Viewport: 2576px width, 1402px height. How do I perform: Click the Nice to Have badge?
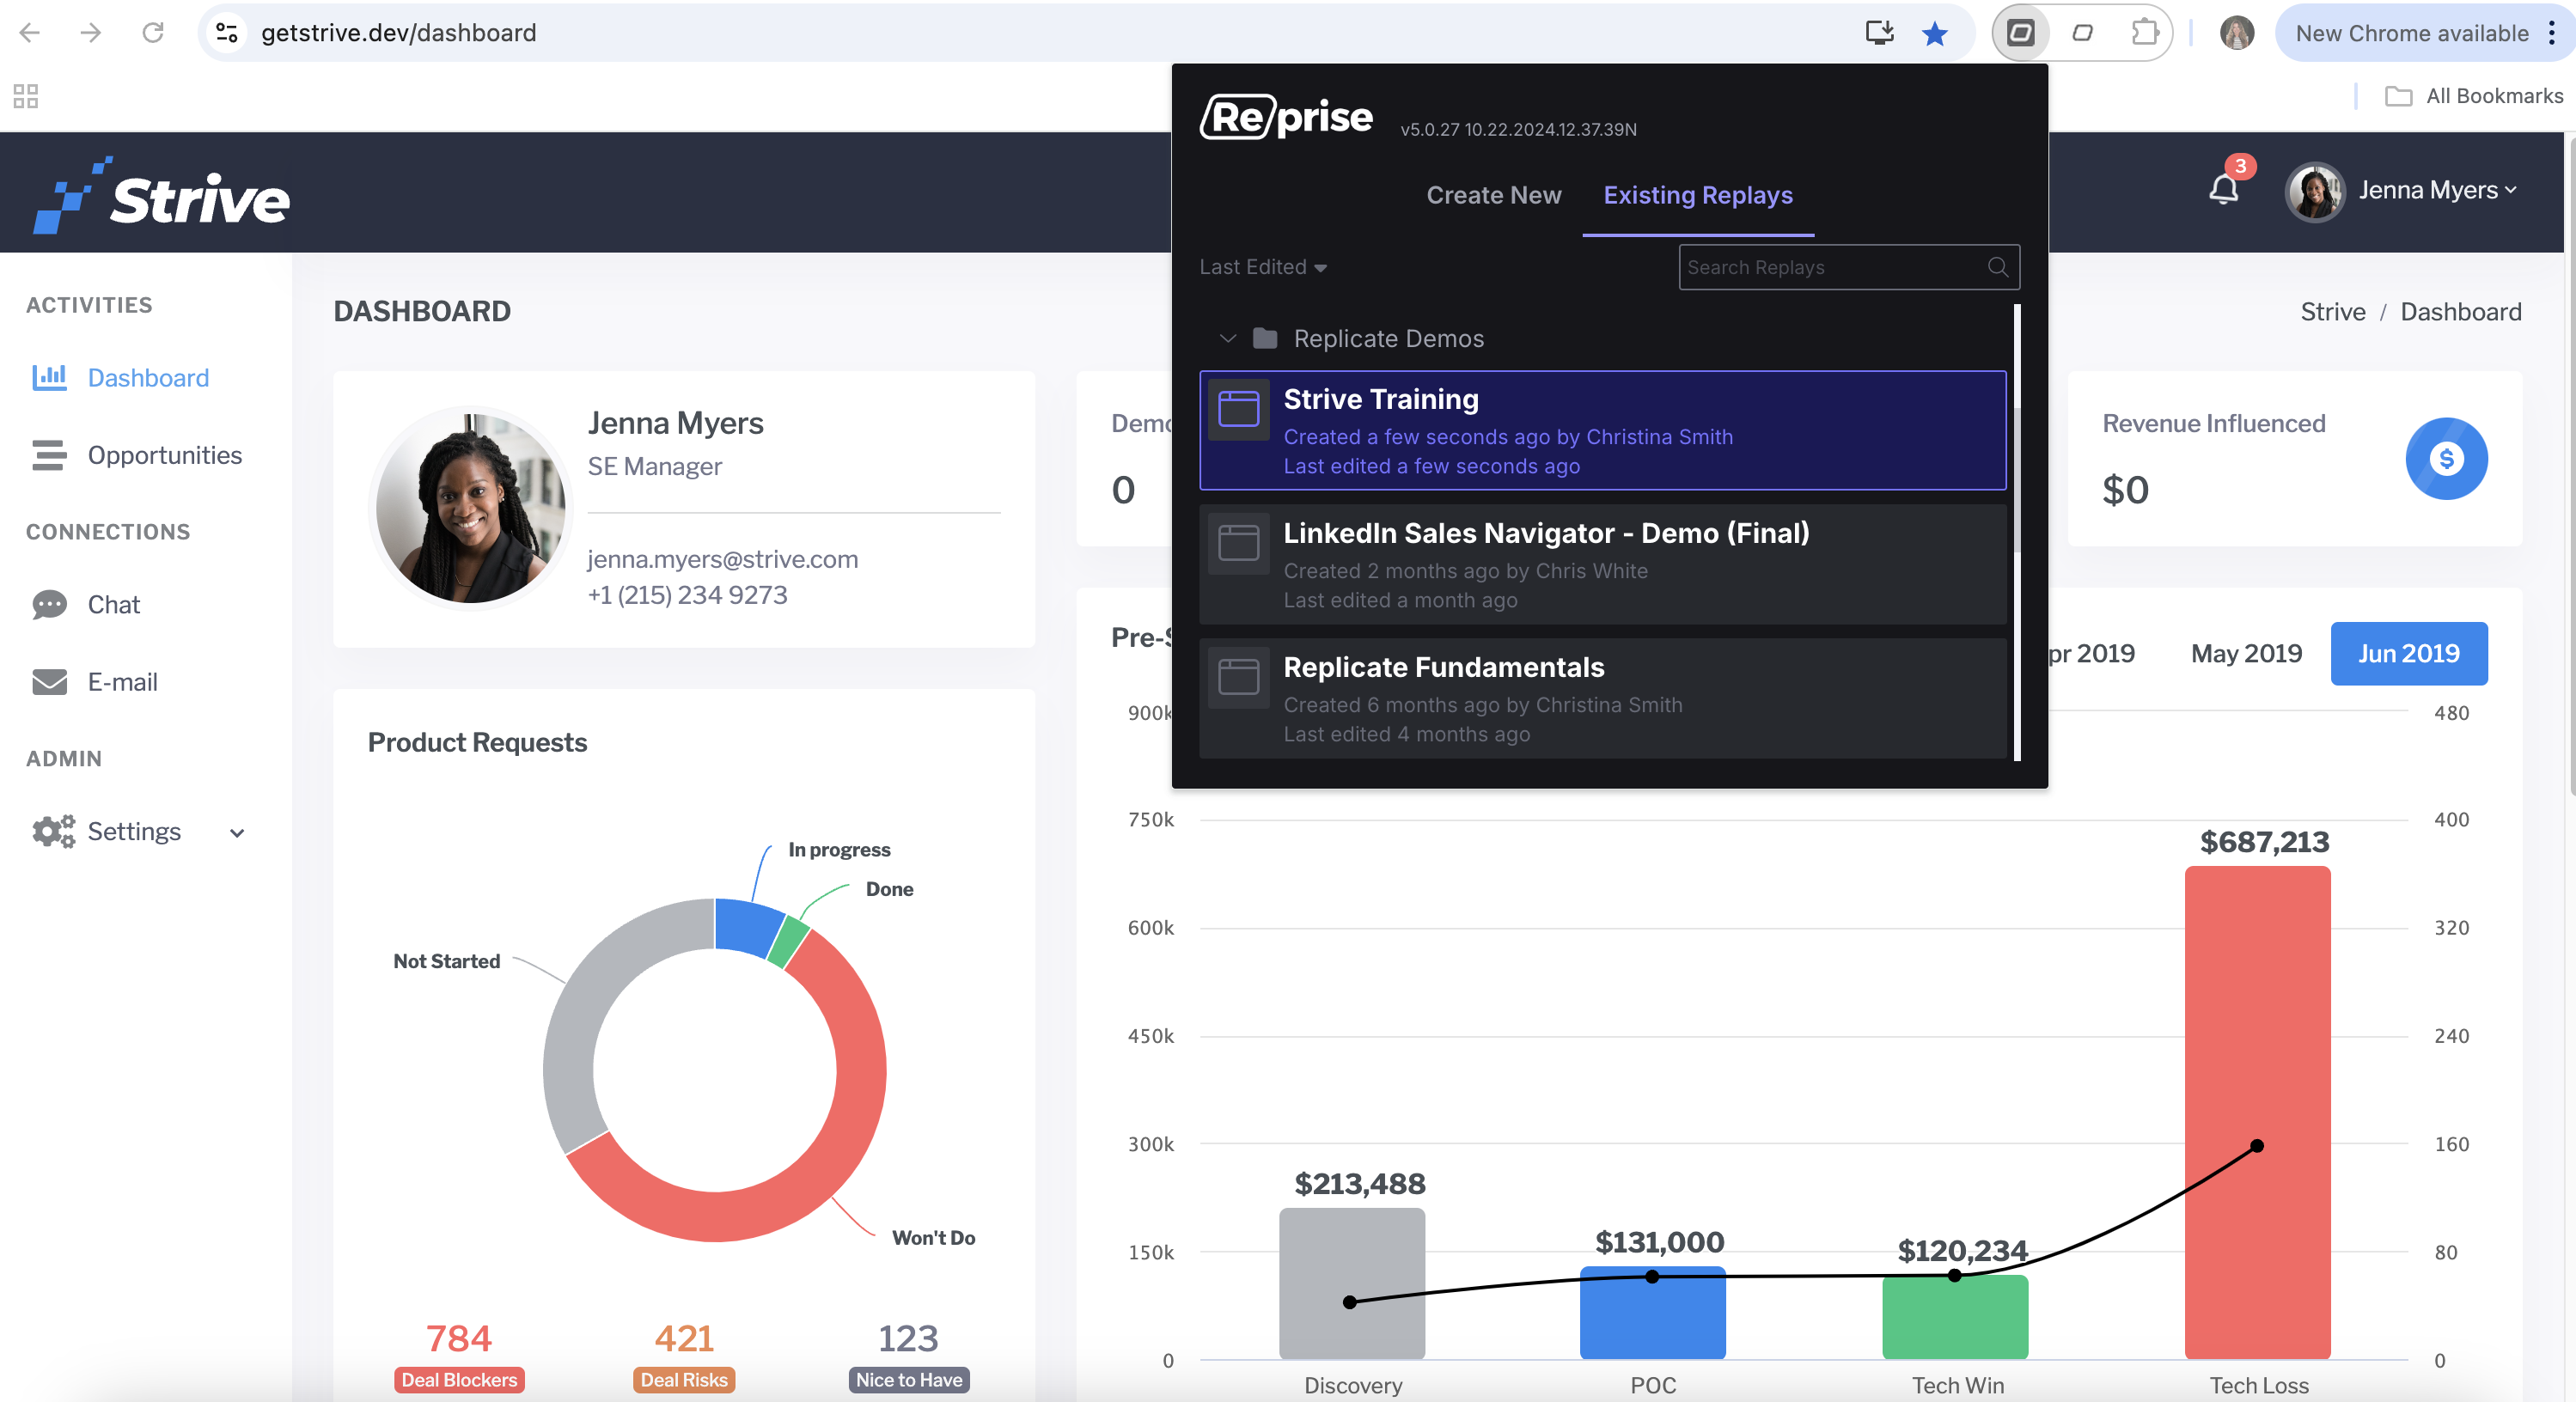coord(908,1379)
